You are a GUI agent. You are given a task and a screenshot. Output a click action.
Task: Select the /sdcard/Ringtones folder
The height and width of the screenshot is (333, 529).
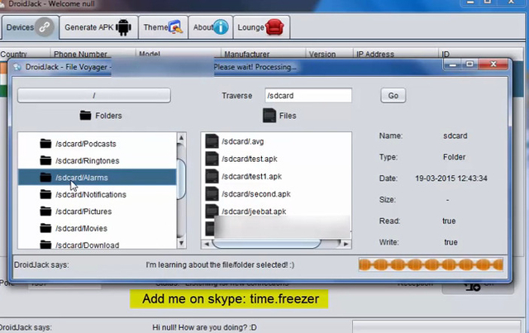tap(98, 160)
